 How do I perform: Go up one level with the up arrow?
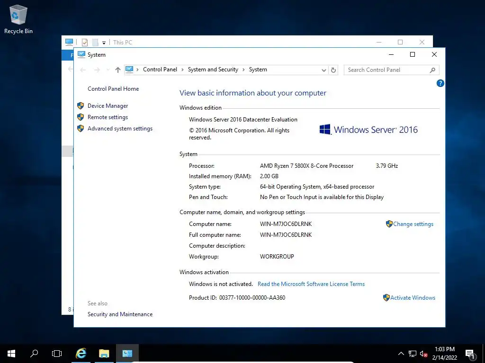tap(117, 70)
